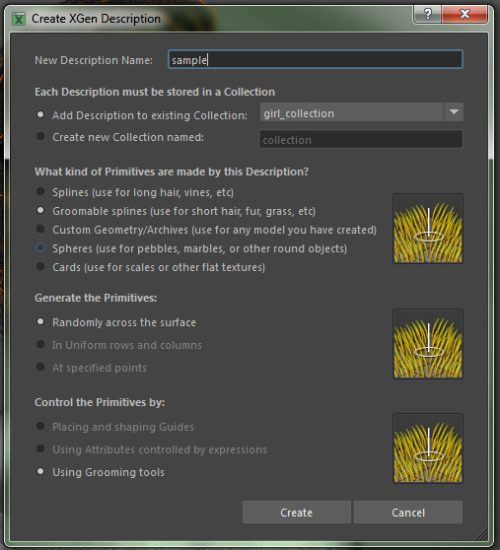Click the Generate Primitives preview image

(x=428, y=344)
